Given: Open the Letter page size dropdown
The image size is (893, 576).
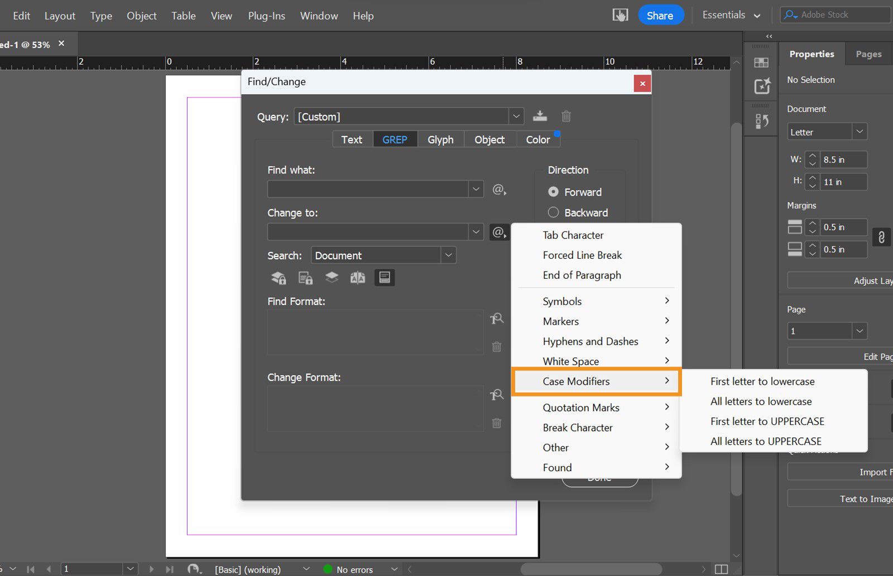Looking at the screenshot, I should point(860,132).
